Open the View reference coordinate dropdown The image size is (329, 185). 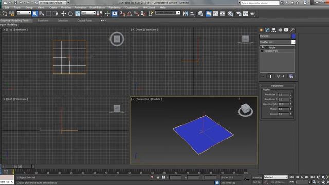coord(88,13)
